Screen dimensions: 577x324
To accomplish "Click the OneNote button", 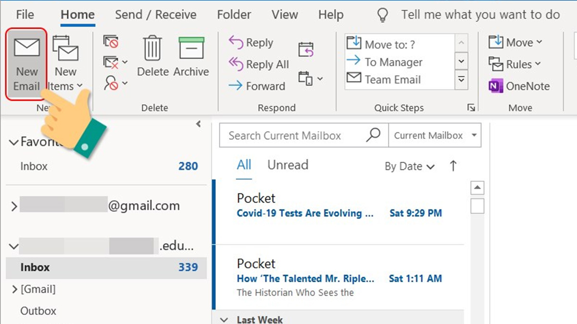I will 519,86.
